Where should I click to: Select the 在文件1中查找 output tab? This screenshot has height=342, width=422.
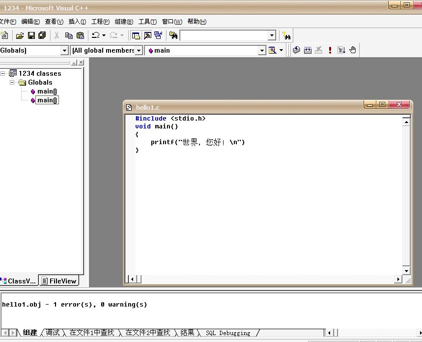coord(92,333)
